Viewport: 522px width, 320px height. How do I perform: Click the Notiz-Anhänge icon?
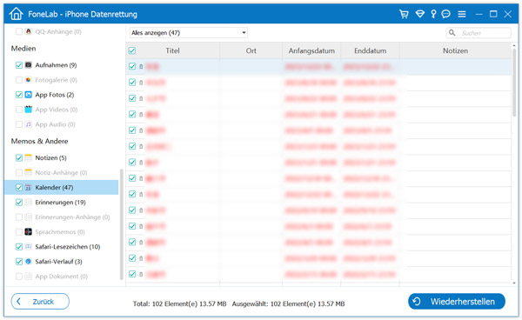point(29,173)
